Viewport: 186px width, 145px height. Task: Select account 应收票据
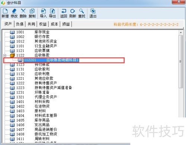coord(42,51)
